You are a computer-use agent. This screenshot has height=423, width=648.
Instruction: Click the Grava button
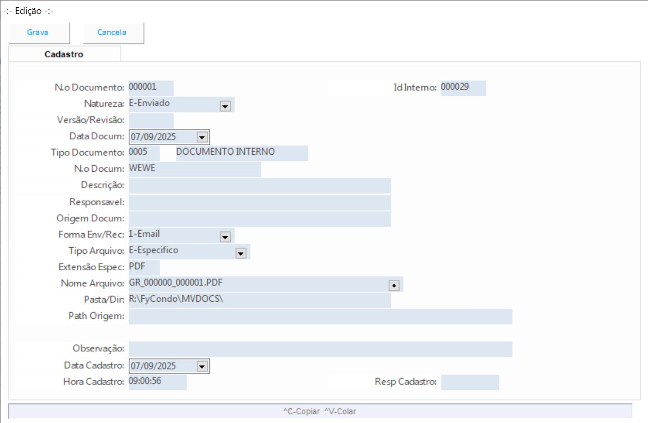(38, 32)
